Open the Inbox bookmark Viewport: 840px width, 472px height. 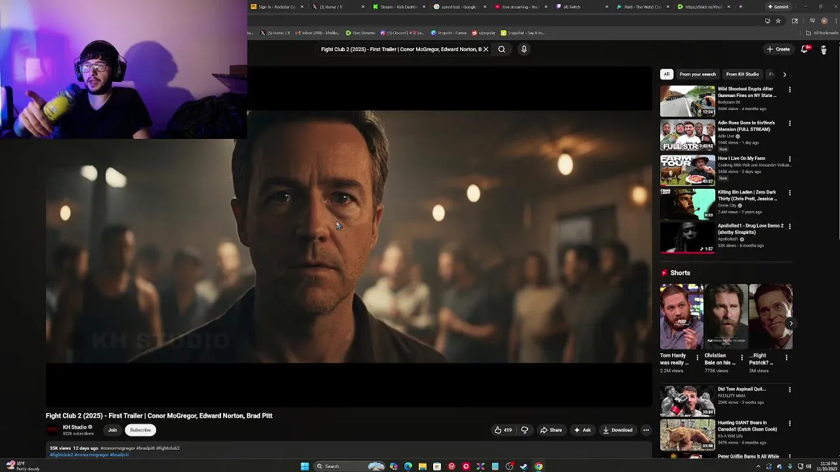(x=318, y=33)
